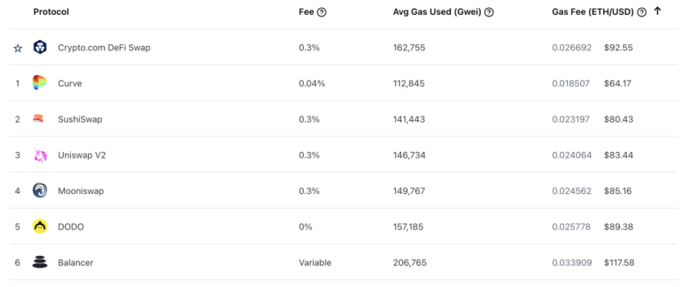Open the Curve protocol link
The image size is (689, 287).
pyautogui.click(x=70, y=84)
